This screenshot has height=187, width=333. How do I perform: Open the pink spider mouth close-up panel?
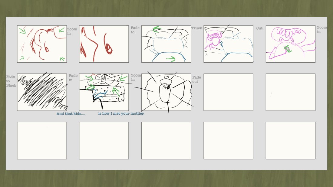(x=291, y=44)
